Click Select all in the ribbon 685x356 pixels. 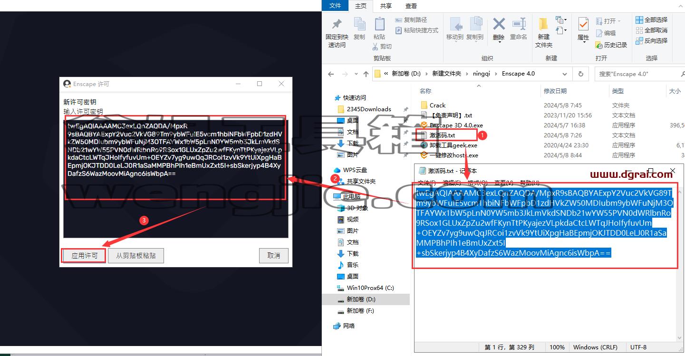click(x=651, y=20)
